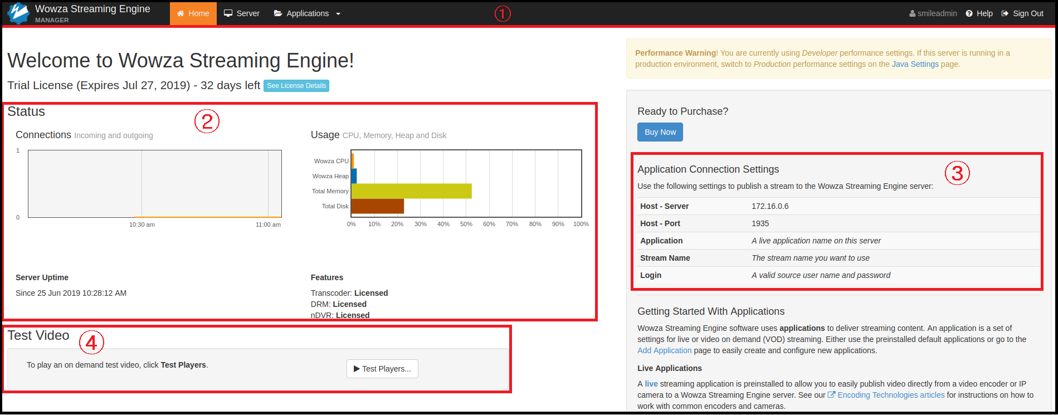Open the Encoding Technologies articles link

tap(891, 395)
